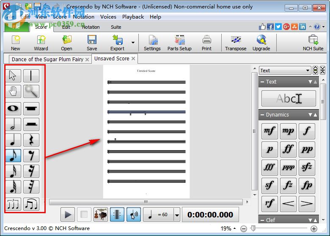Screen dimensions: 330x236
Task: Choose the whole note tool
Action: (x=13, y=109)
